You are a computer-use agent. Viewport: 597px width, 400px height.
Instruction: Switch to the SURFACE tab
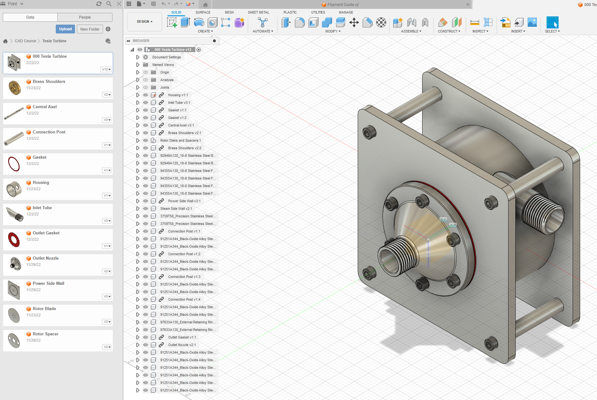pyautogui.click(x=203, y=12)
